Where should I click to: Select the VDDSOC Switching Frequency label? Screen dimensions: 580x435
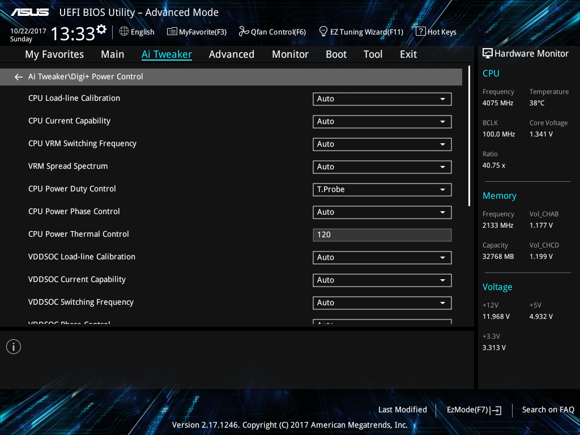pos(80,302)
